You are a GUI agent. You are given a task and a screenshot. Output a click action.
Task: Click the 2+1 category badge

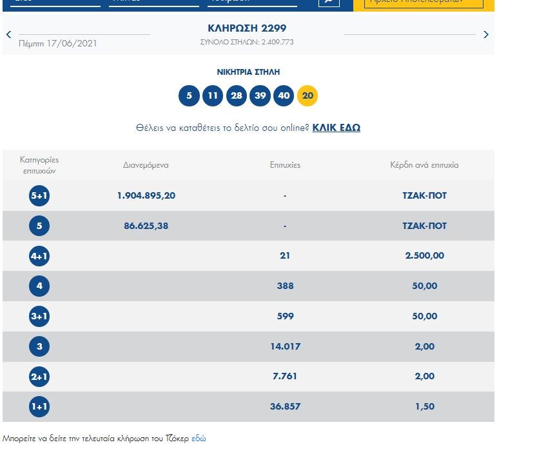(39, 377)
